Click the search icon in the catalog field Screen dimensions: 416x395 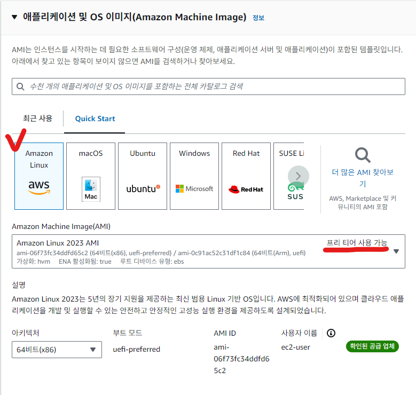click(20, 86)
